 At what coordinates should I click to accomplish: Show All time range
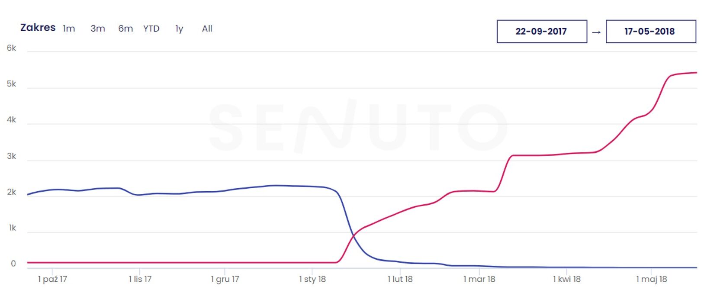point(207,29)
